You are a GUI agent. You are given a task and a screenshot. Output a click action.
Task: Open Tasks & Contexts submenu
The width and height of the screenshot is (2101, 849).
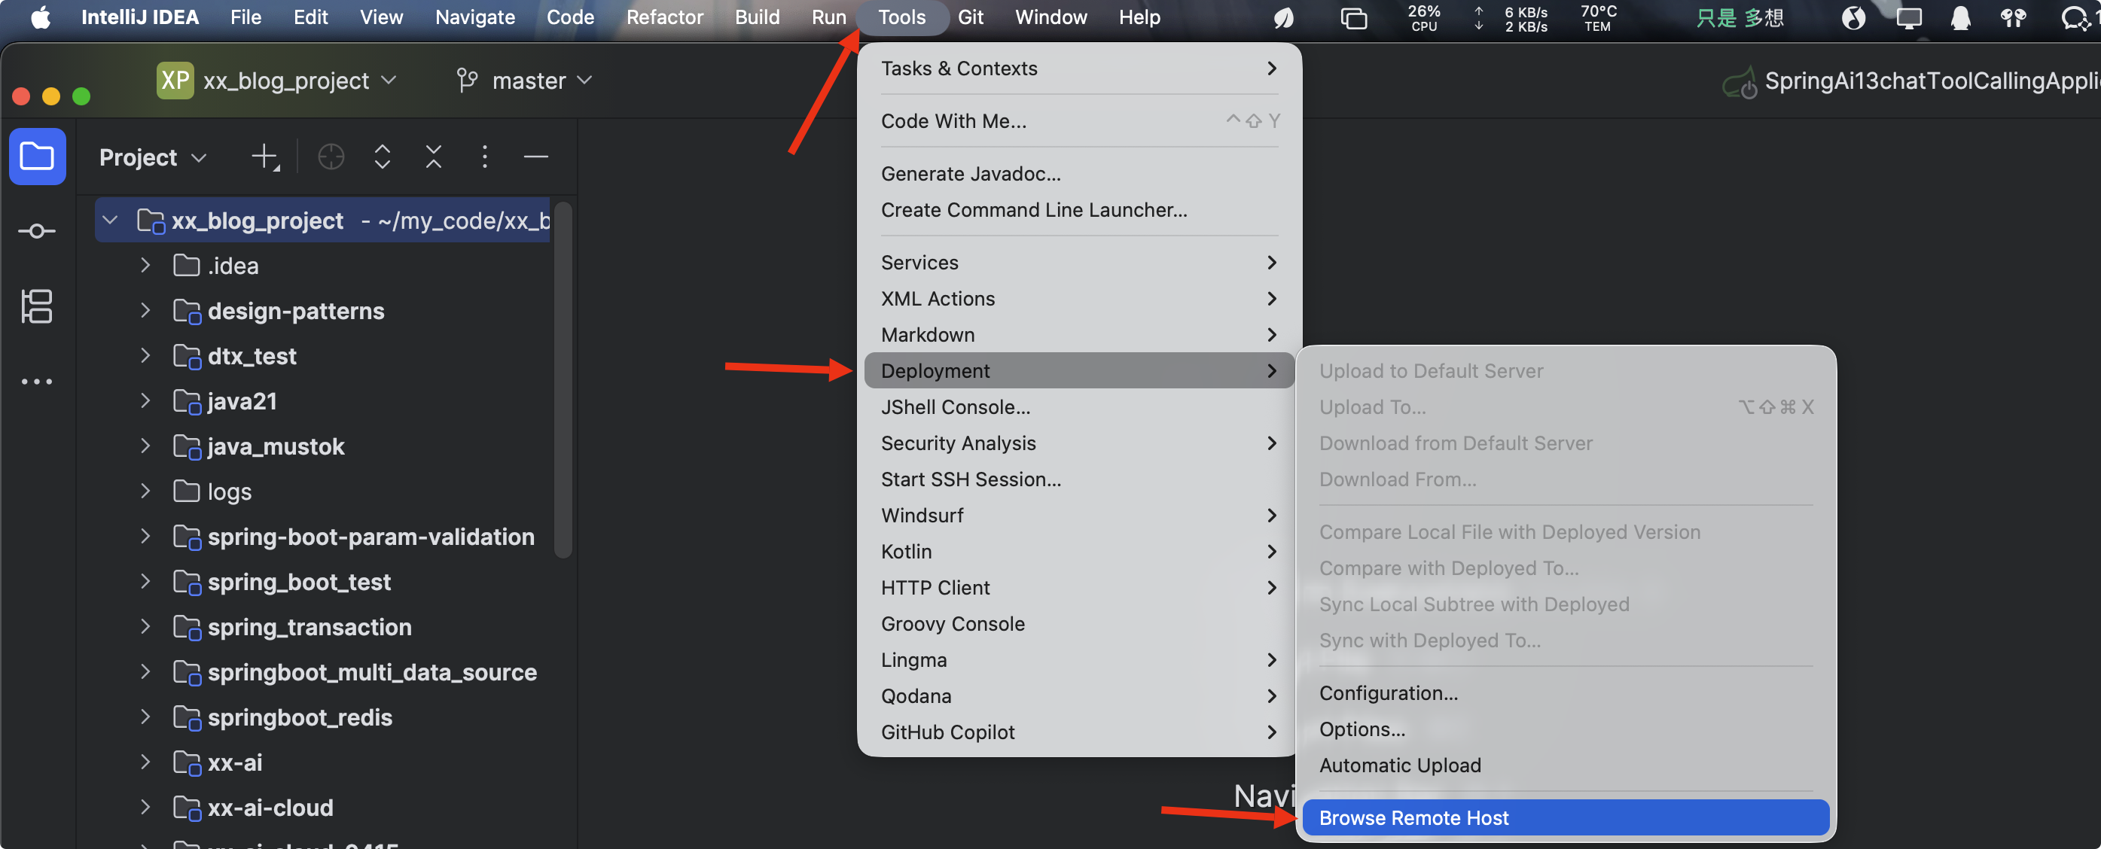tap(1078, 68)
